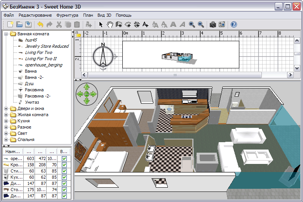Collapse the Ванная комната folder
The height and width of the screenshot is (202, 303).
pyautogui.click(x=6, y=34)
